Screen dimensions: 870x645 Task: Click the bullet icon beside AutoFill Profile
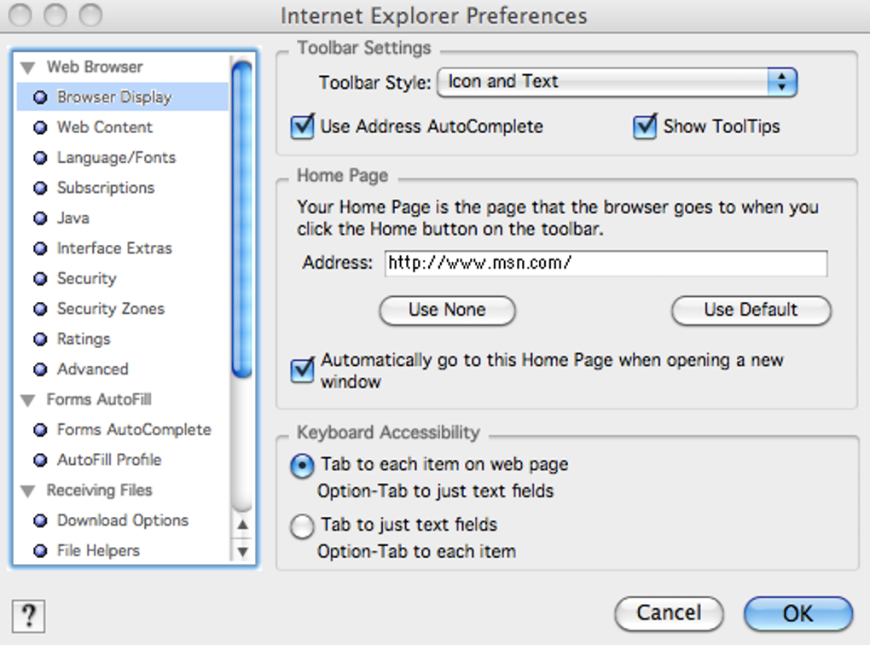point(40,460)
